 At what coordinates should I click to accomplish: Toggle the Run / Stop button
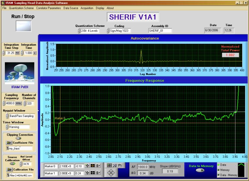click(24, 26)
